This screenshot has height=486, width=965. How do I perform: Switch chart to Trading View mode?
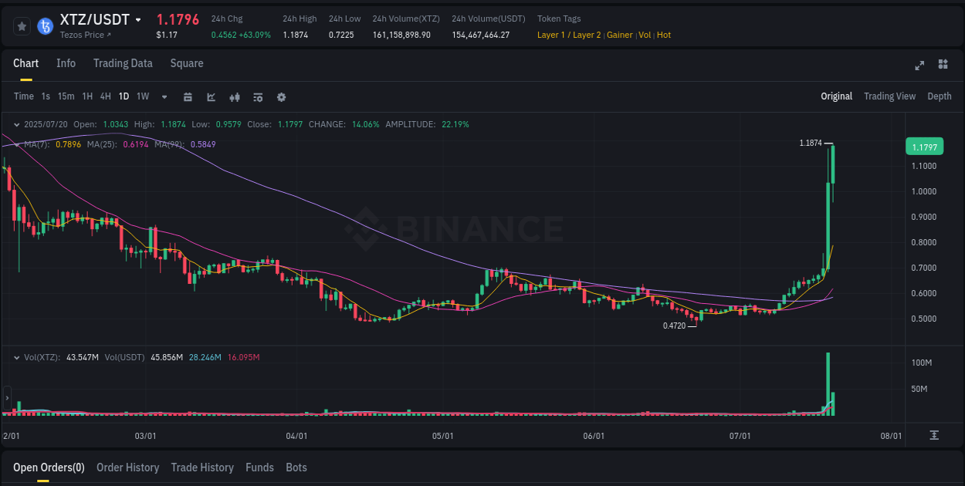click(889, 96)
